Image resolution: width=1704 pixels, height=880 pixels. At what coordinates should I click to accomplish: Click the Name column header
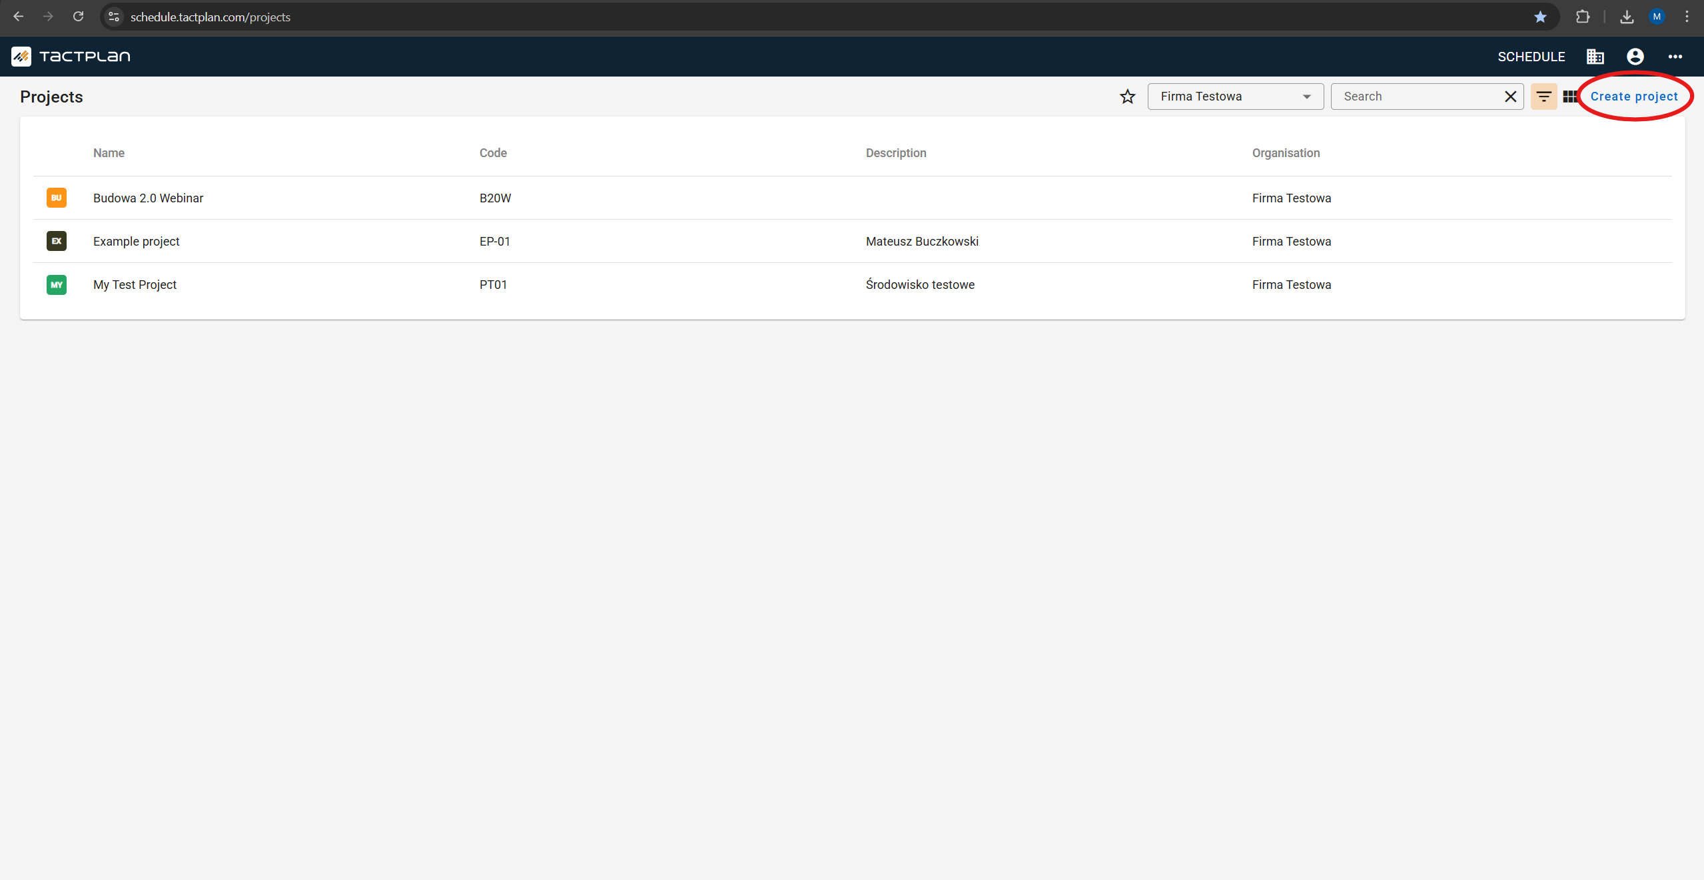point(109,153)
